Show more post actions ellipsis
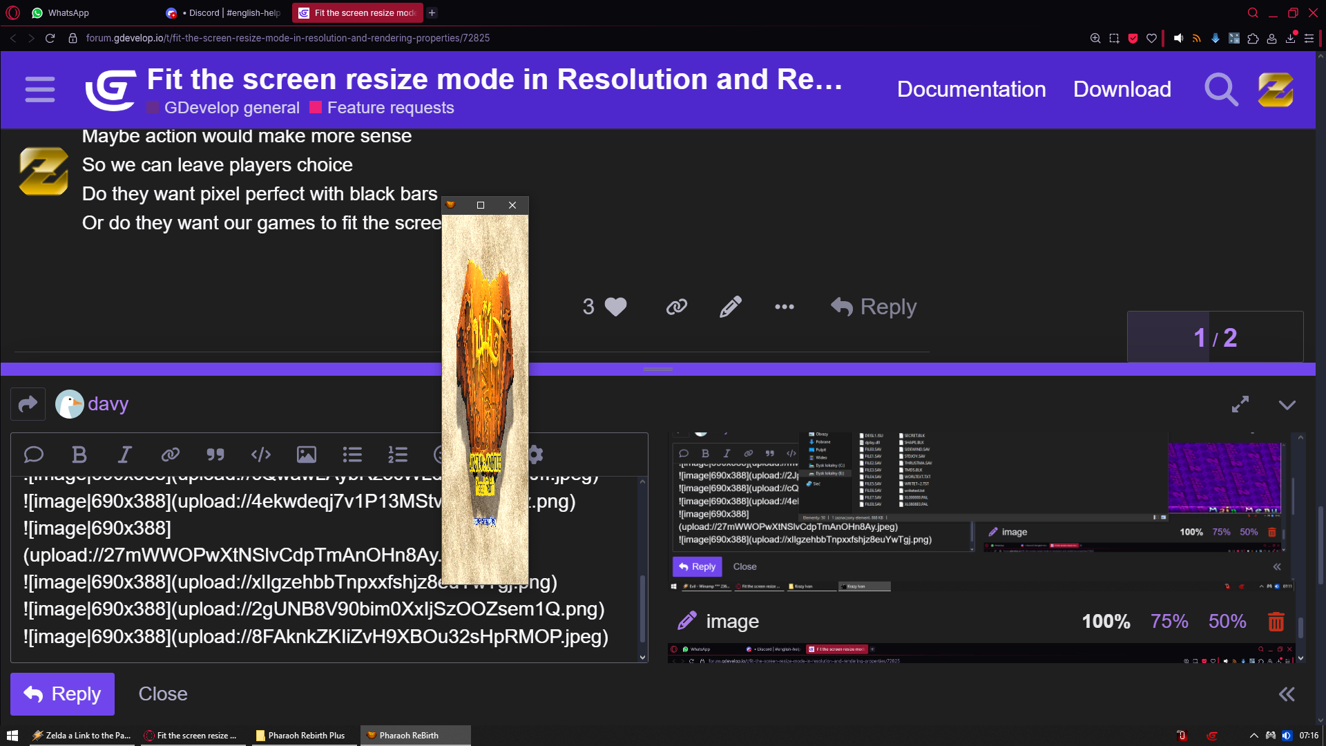 coord(784,307)
